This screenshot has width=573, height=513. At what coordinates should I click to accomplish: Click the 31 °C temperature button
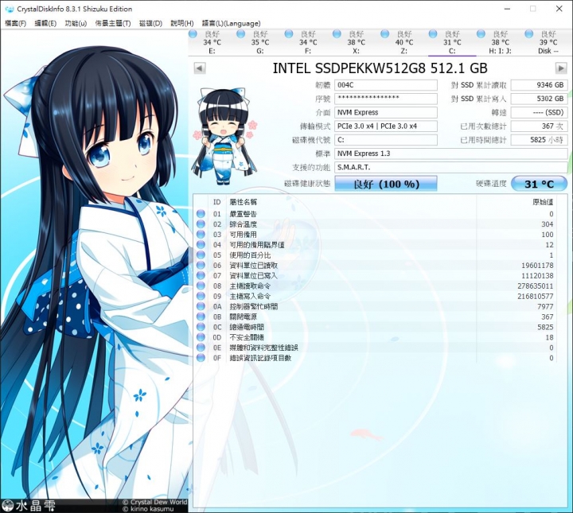pyautogui.click(x=539, y=184)
